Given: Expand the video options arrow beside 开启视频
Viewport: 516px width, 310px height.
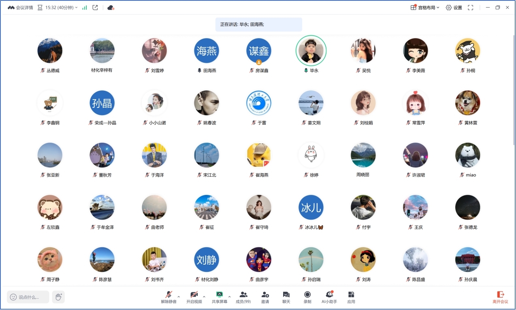Looking at the screenshot, I should point(204,297).
